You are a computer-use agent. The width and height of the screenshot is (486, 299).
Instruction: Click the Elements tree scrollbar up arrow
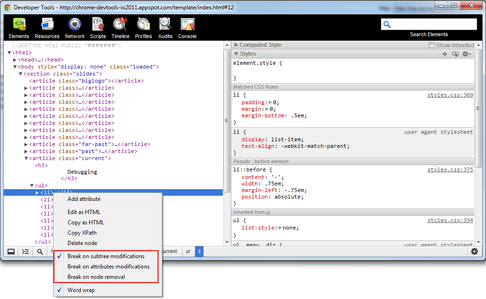coord(227,45)
